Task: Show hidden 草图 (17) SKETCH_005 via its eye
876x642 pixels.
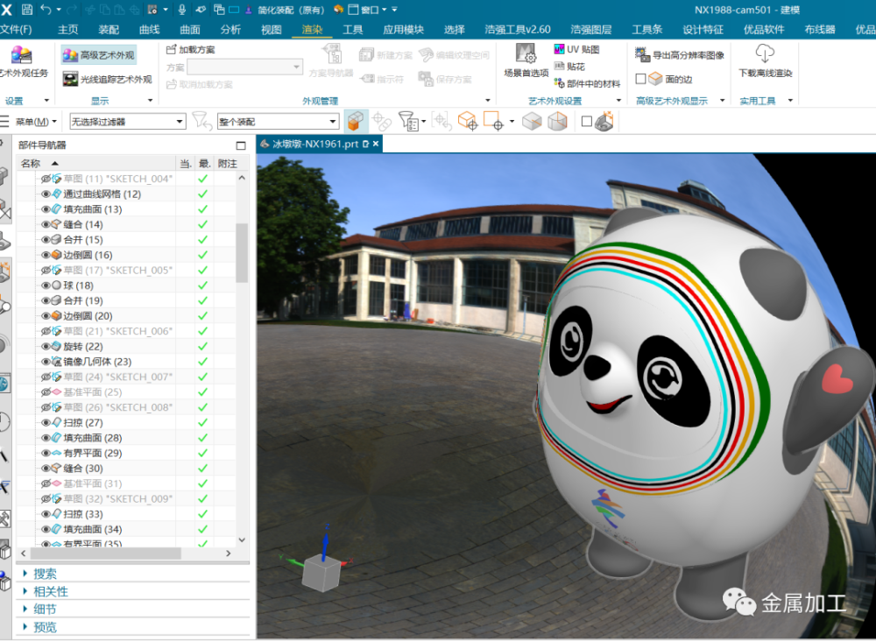Action: coord(46,270)
